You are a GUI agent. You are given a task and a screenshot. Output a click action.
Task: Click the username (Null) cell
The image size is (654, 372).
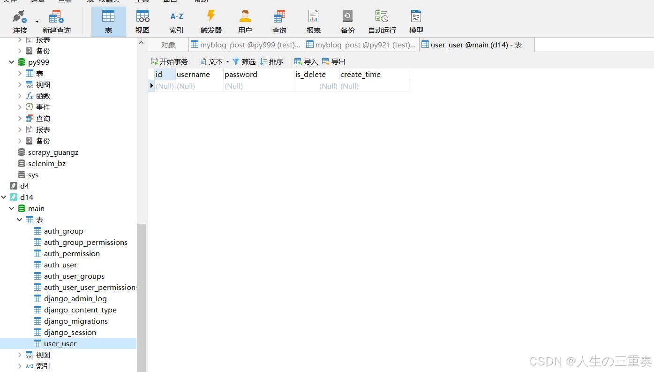point(200,86)
